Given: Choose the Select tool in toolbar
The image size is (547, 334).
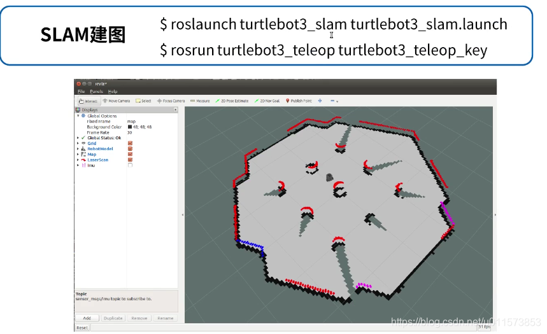Looking at the screenshot, I should pos(143,101).
